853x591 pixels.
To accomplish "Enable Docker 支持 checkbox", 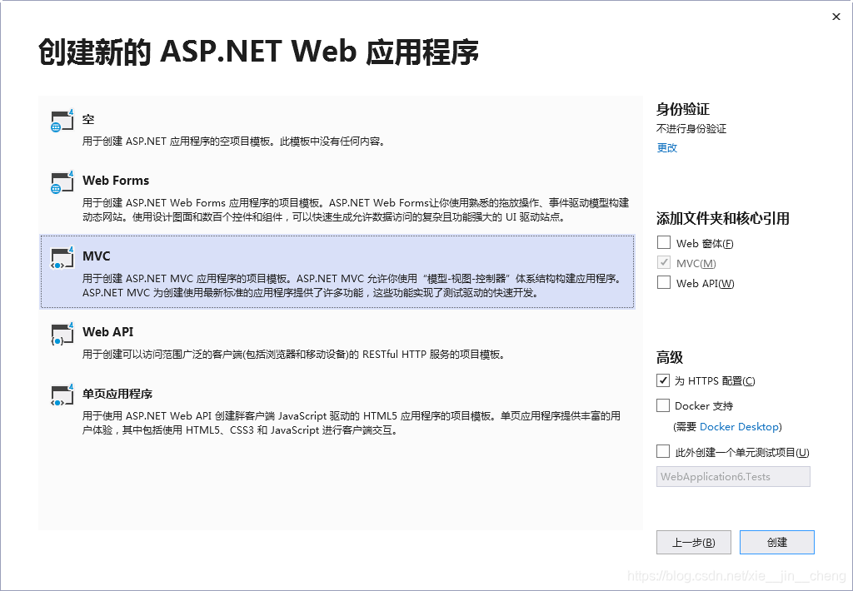I will [663, 405].
